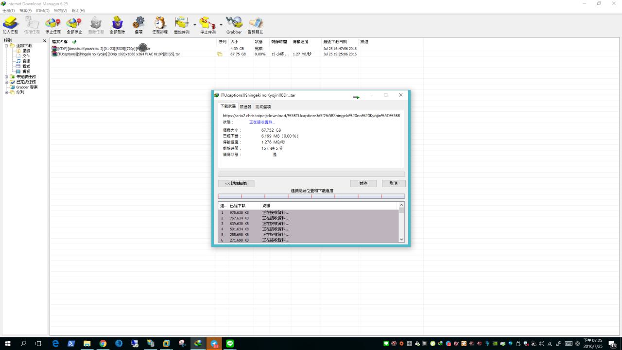622x350 pixels.
Task: Click the 全部停止 (Stop all) toolbar icon
Action: pyautogui.click(x=74, y=25)
